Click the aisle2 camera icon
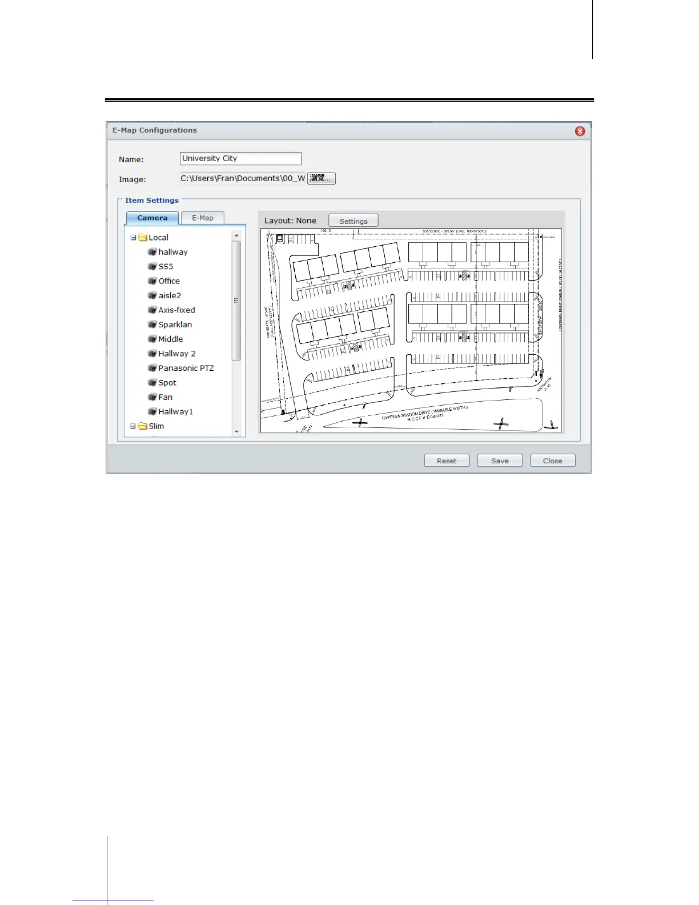This screenshot has width=699, height=905. point(152,295)
